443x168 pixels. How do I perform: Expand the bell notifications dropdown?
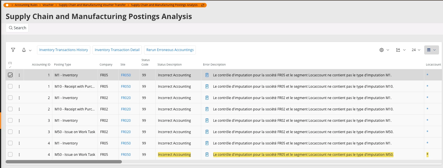pyautogui.click(x=27, y=50)
